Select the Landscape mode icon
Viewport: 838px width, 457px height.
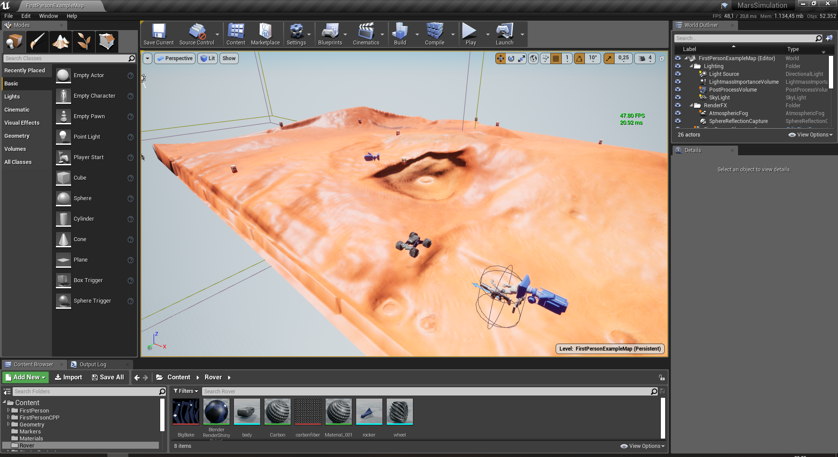click(61, 42)
